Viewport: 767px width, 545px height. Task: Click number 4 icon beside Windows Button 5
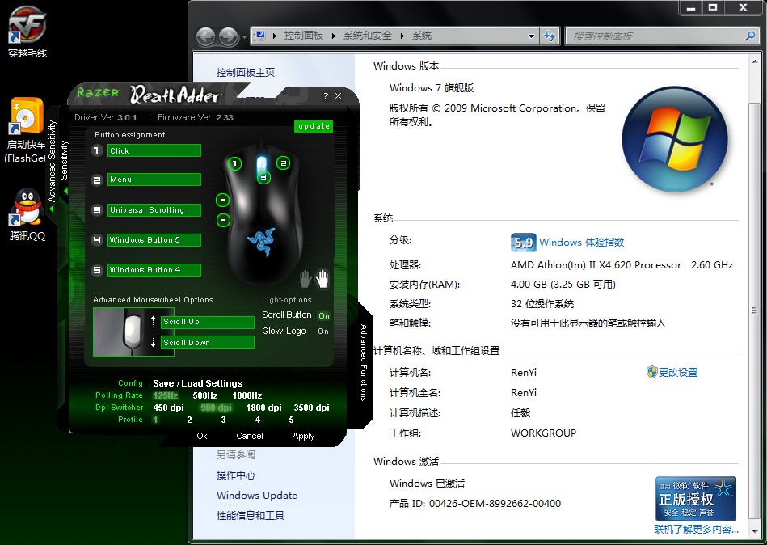[97, 239]
